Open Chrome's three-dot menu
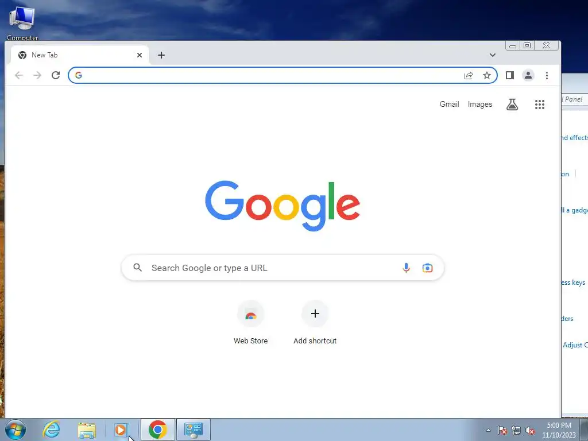 (547, 75)
